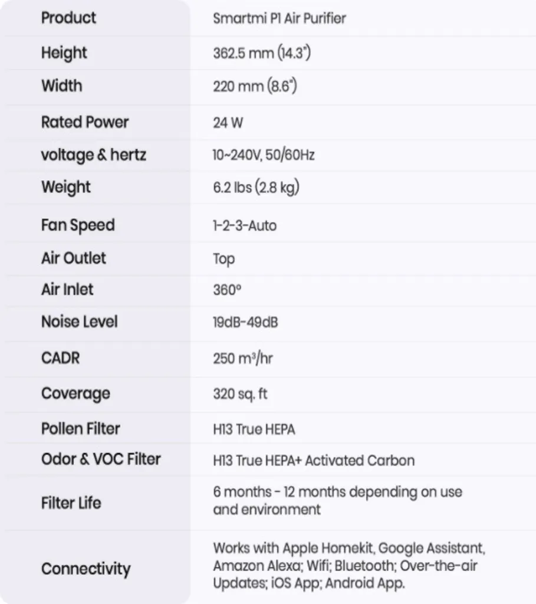Select the Width row label

click(62, 86)
